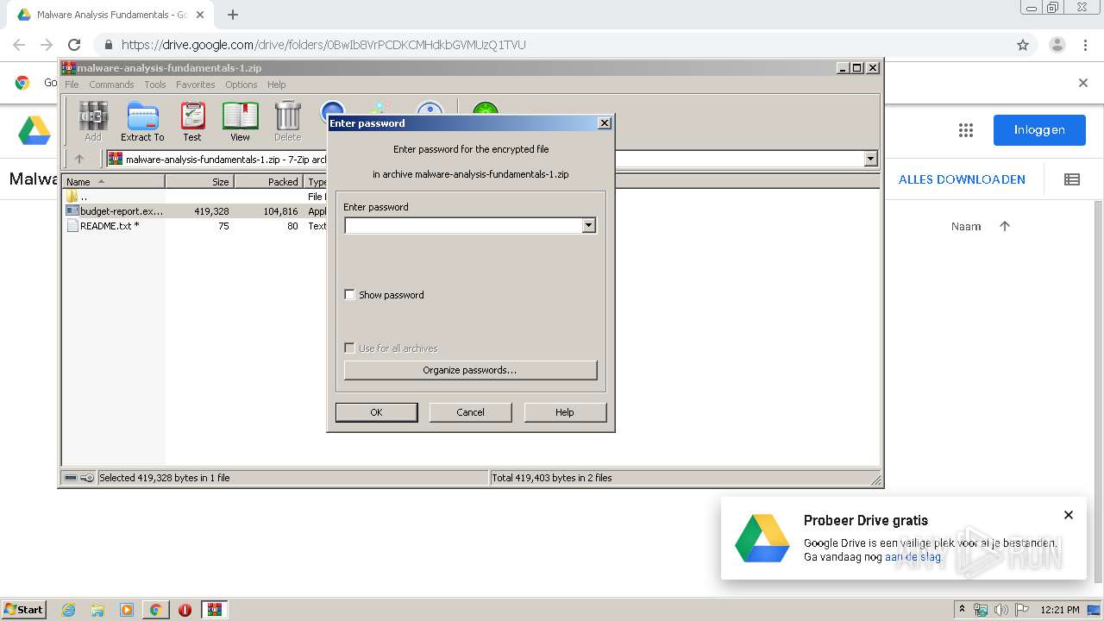Click the drive/key icon in WinRAR status bar

tap(79, 478)
